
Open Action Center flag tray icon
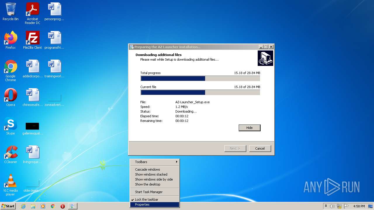point(346,206)
